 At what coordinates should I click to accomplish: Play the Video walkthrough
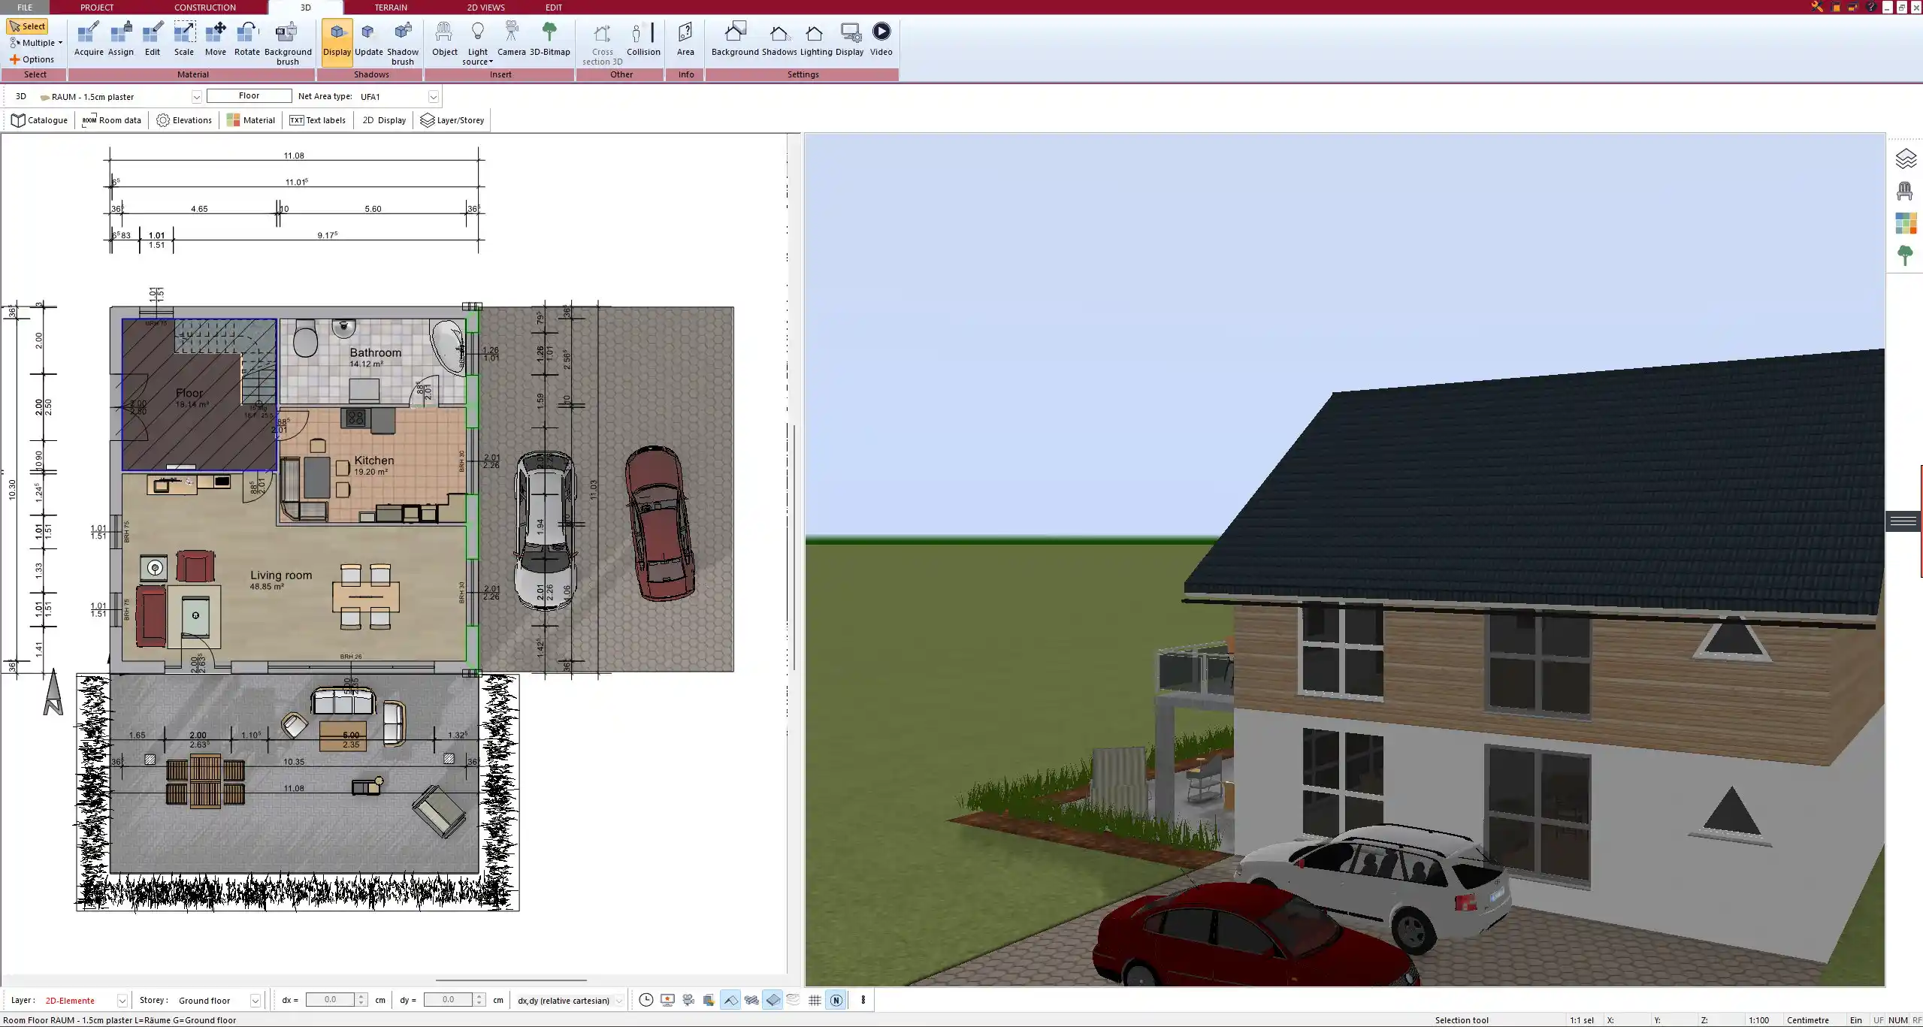pos(881,40)
